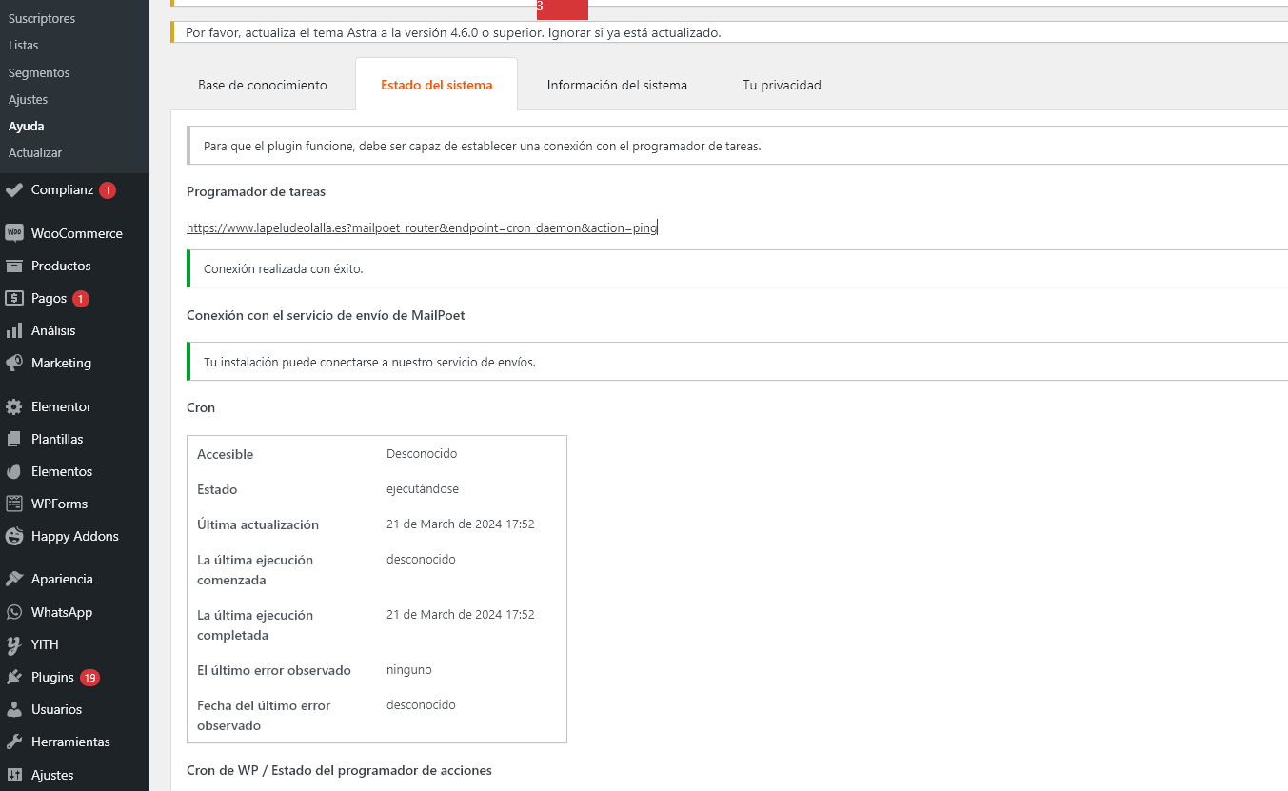The width and height of the screenshot is (1288, 791).
Task: Open the Marketing menu label
Action: pyautogui.click(x=61, y=363)
